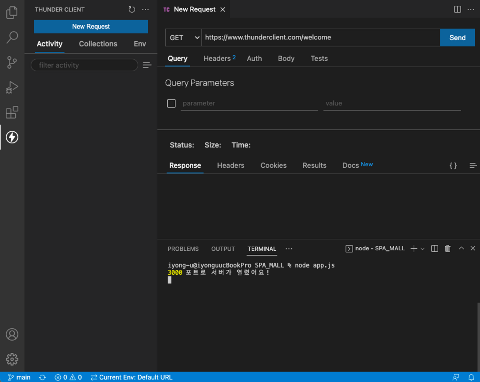Open the feedback icon in status bar
Screen dimensions: 480x382
tap(456, 377)
